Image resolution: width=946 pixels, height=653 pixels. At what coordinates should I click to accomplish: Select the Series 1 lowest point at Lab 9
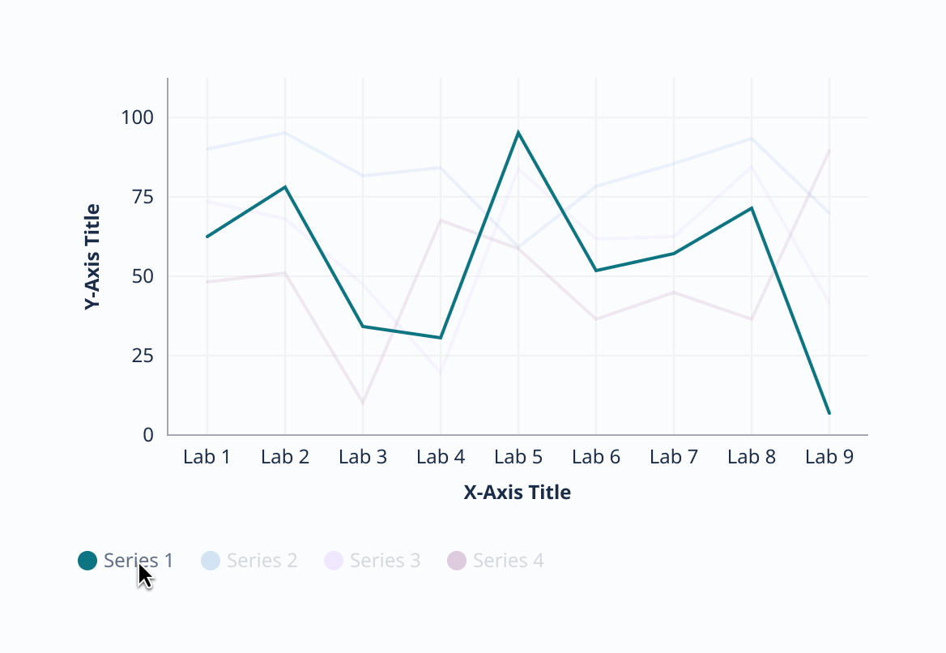click(829, 413)
